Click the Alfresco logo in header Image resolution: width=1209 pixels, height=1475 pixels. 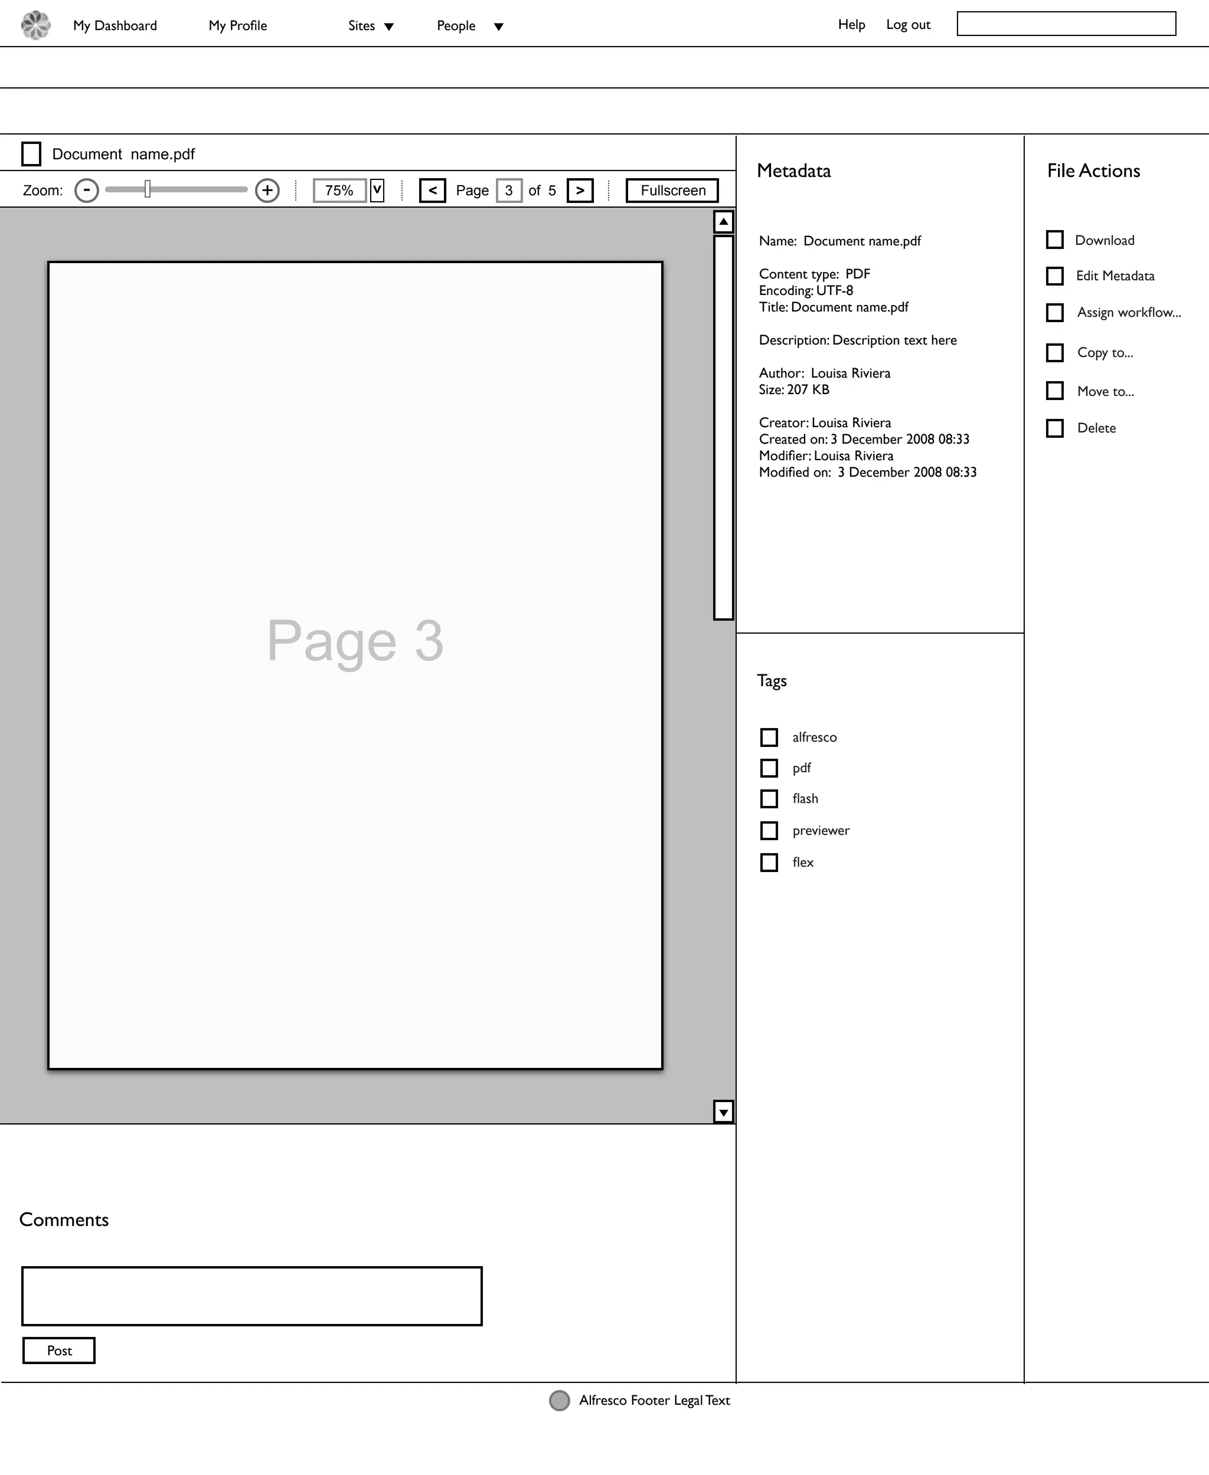coord(35,26)
